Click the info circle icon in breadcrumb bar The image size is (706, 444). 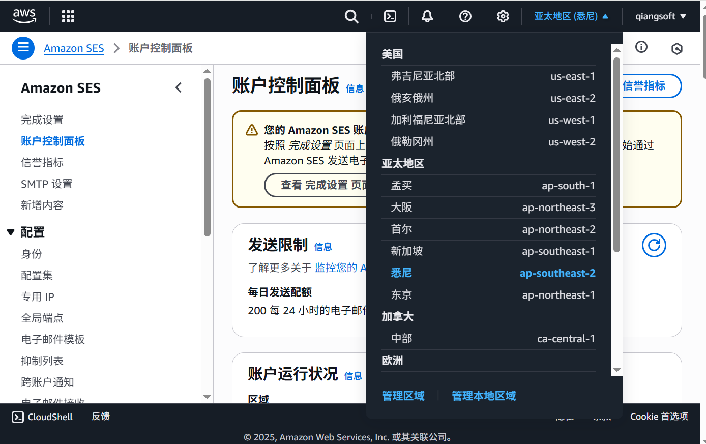[641, 47]
